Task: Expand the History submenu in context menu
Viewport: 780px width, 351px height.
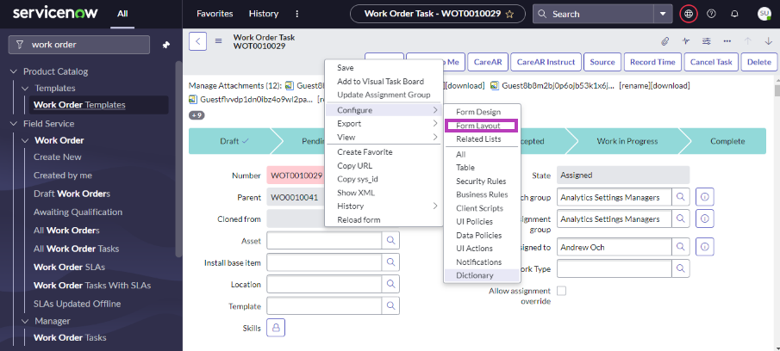Action: 384,206
